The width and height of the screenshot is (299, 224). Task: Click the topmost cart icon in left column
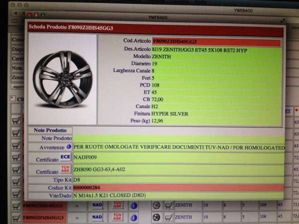pyautogui.click(x=16, y=120)
